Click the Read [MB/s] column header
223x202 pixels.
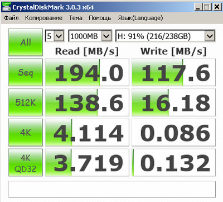pos(87,51)
